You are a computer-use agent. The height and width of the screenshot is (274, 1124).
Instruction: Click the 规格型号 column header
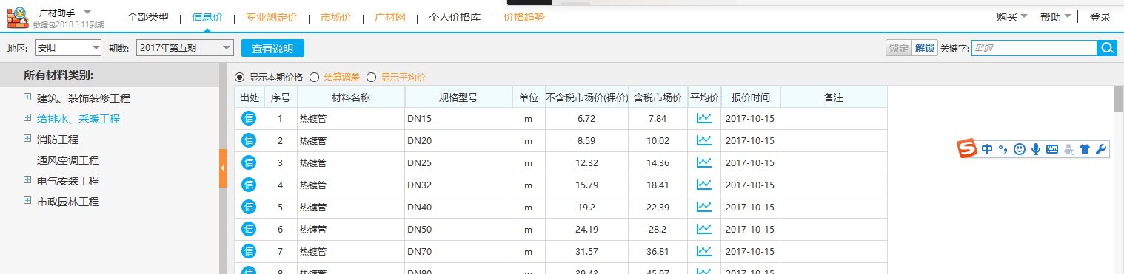(x=458, y=97)
